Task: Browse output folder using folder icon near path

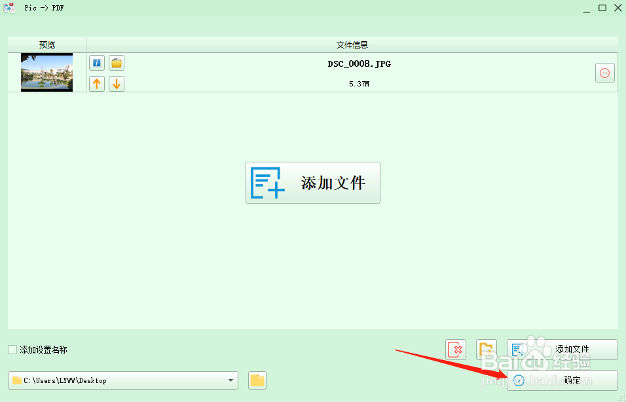Action: (257, 380)
